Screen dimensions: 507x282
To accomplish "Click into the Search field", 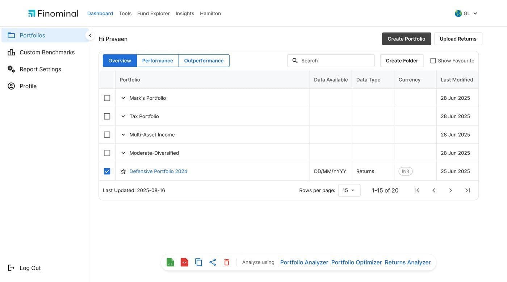I will [331, 61].
